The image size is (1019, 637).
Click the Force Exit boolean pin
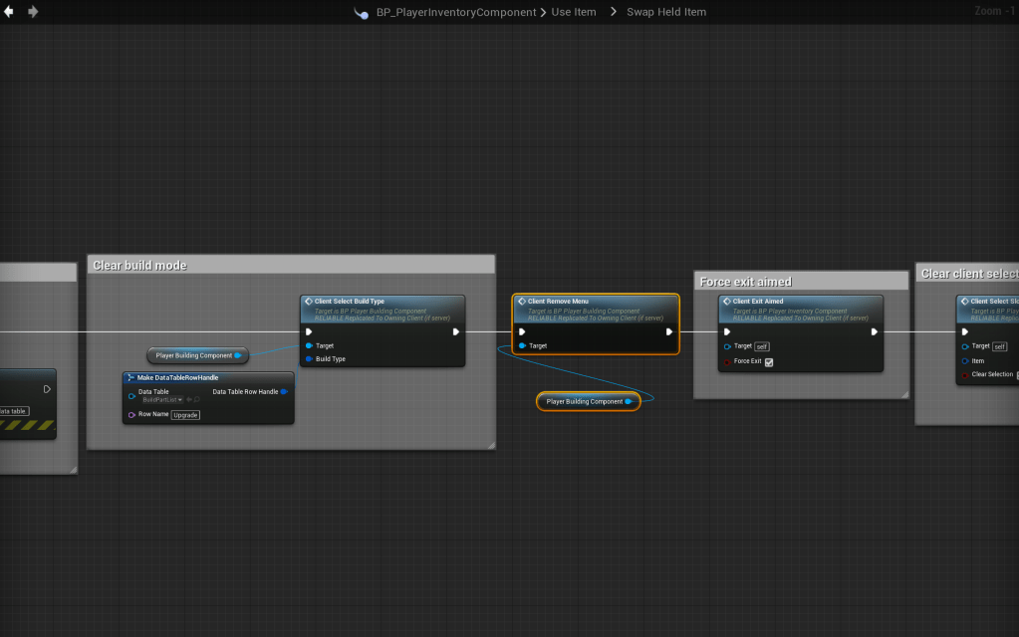728,361
